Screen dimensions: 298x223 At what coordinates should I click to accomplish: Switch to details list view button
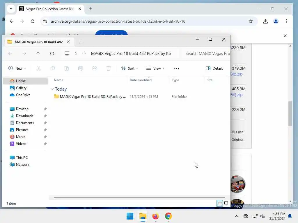click(x=220, y=204)
